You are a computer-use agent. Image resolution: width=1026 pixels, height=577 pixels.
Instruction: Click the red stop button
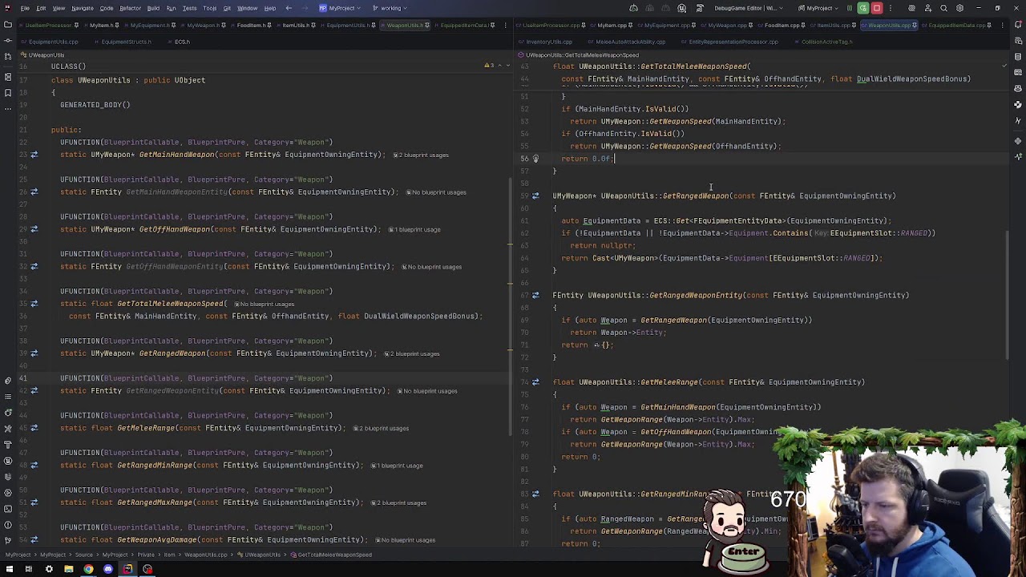point(877,8)
